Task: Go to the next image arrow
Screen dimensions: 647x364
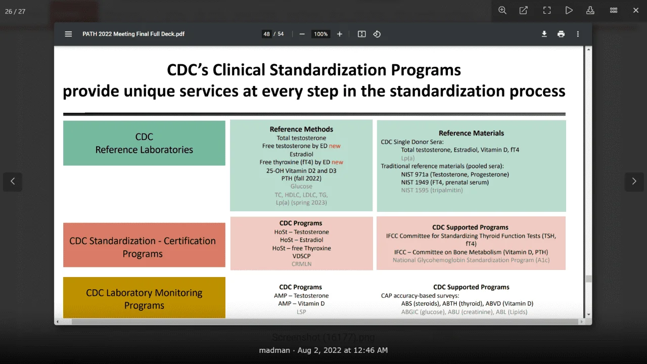Action: tap(634, 181)
